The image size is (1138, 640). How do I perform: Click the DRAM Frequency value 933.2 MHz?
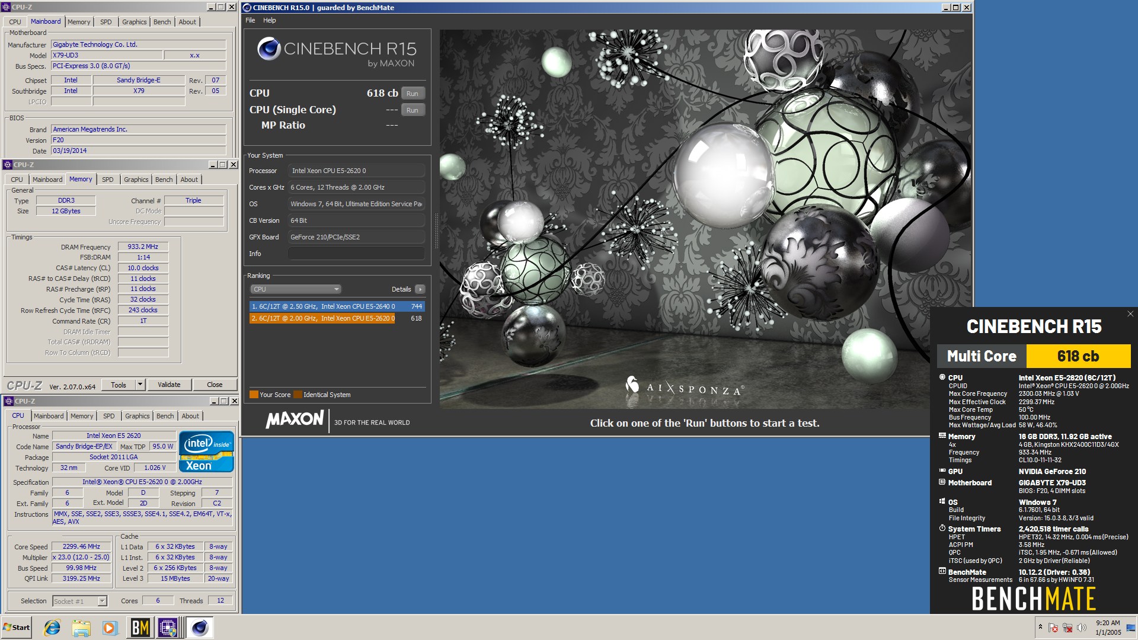point(143,247)
